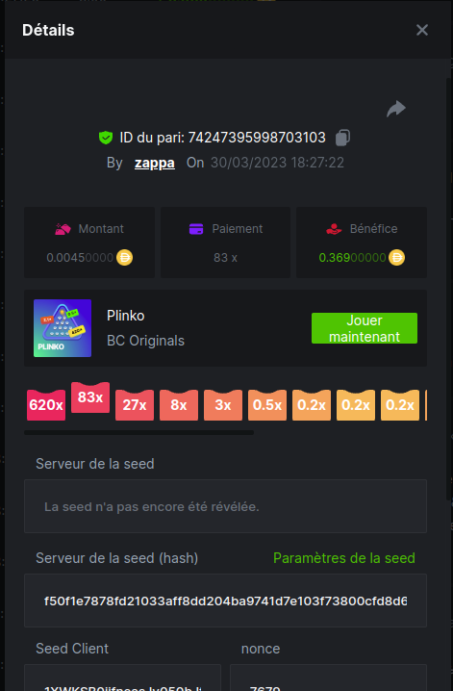Click the Bénéfice red hand icon
This screenshot has height=691, width=453.
(334, 229)
